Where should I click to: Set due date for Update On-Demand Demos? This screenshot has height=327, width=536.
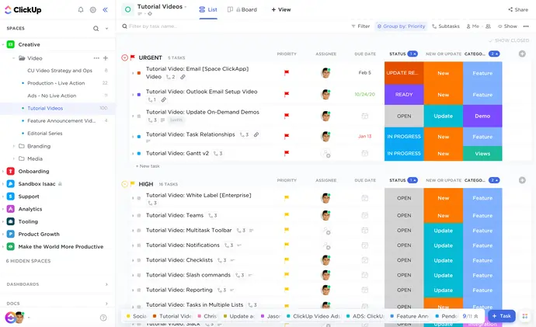point(365,117)
